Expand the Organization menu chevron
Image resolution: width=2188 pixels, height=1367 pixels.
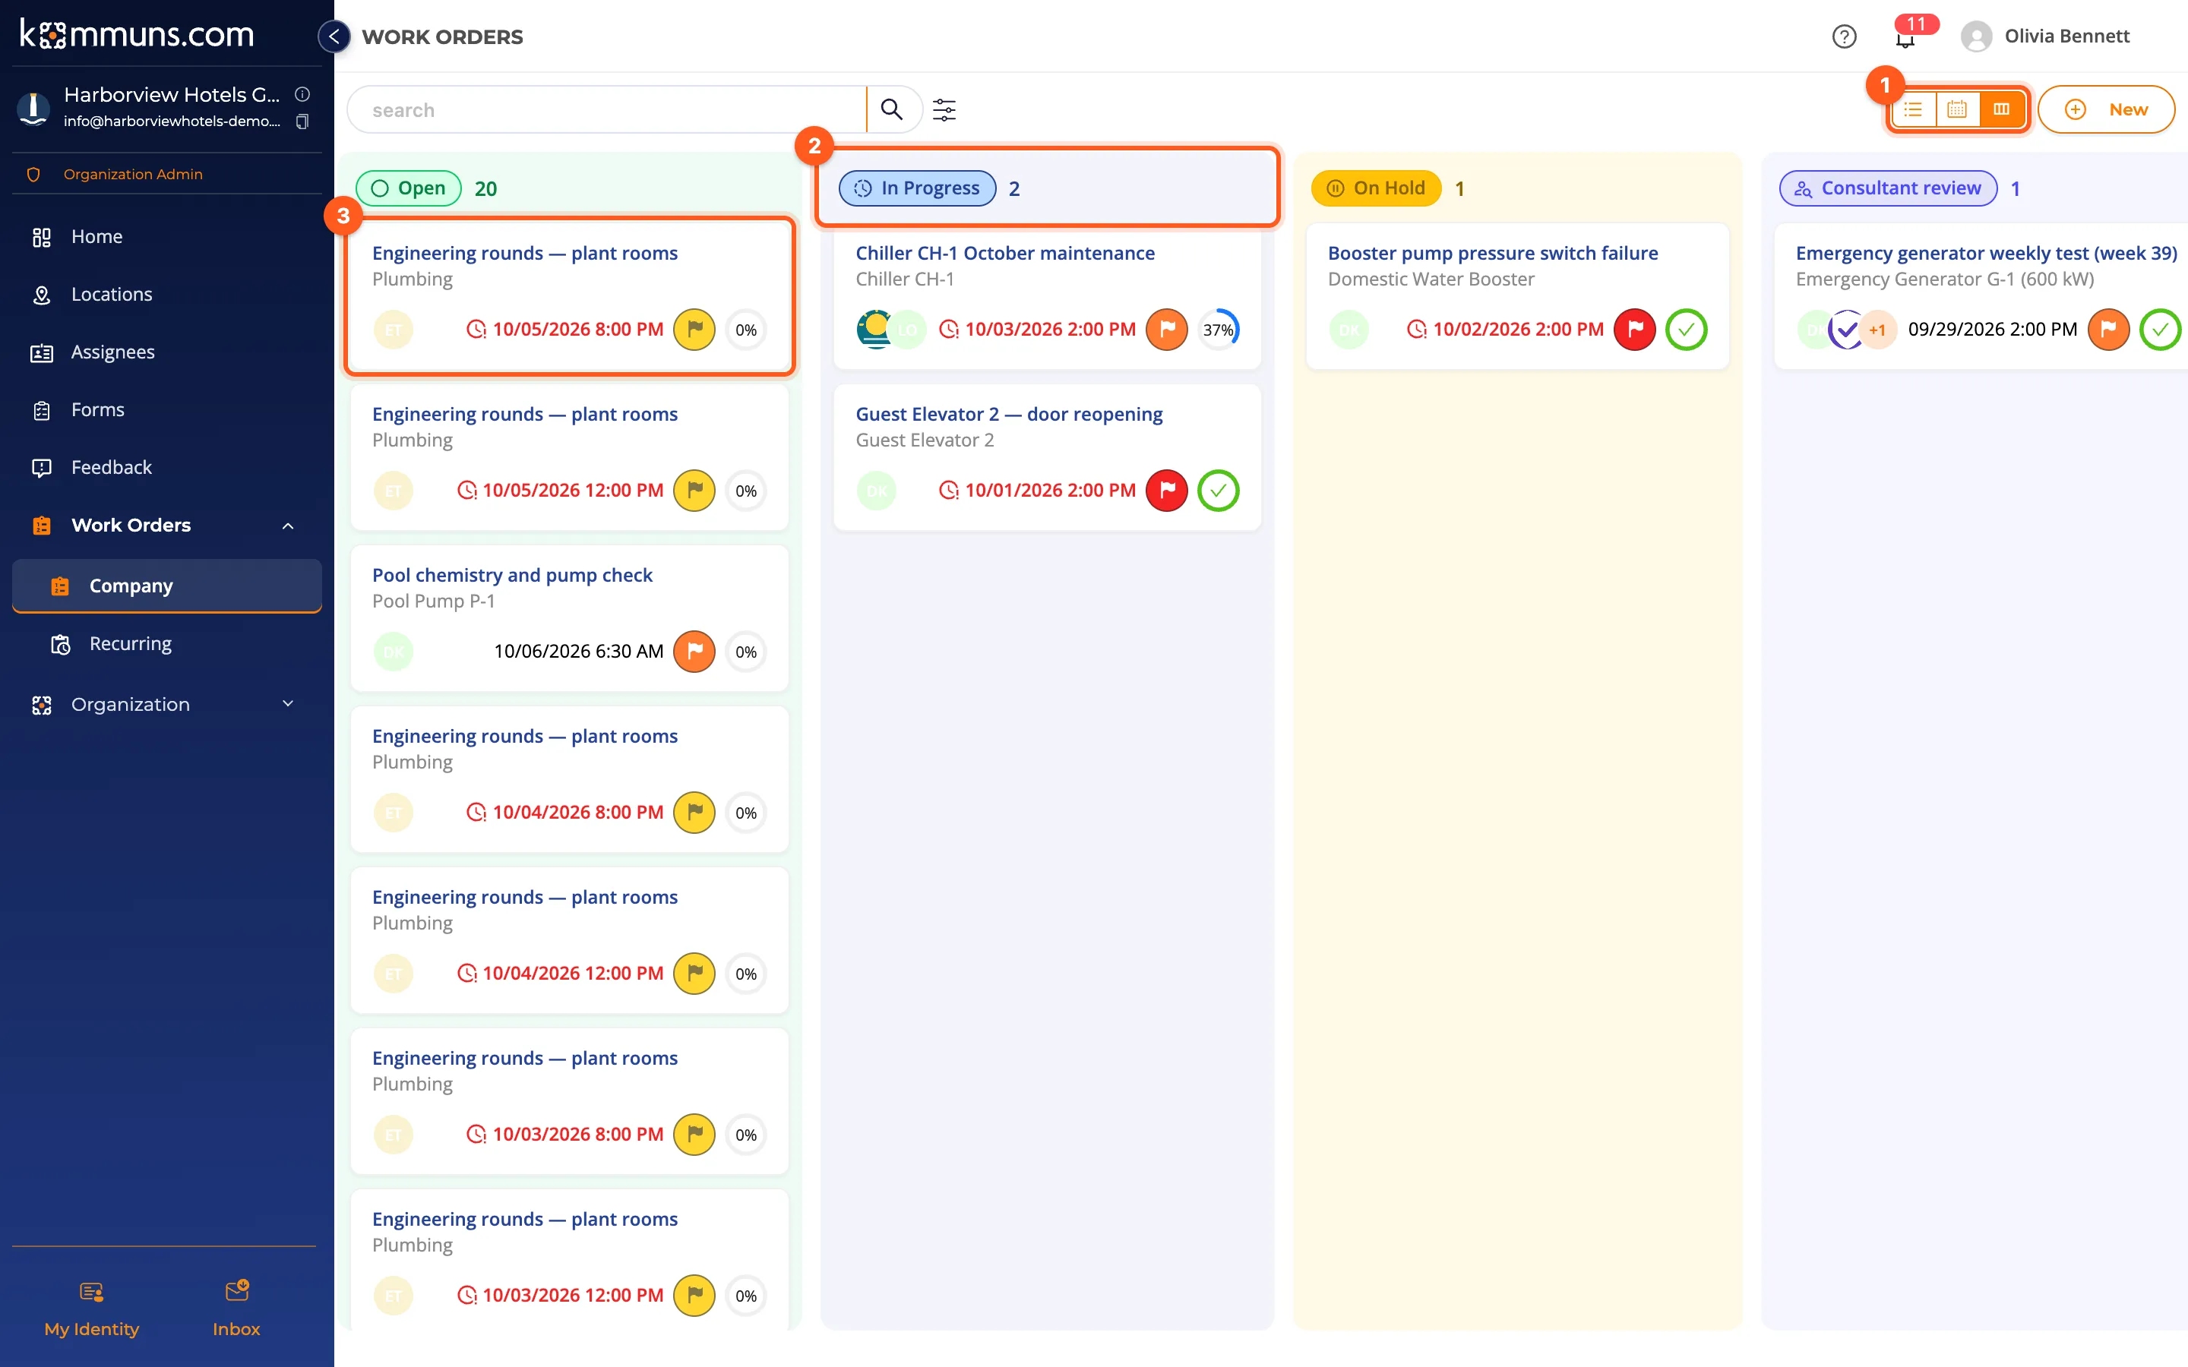coord(287,703)
